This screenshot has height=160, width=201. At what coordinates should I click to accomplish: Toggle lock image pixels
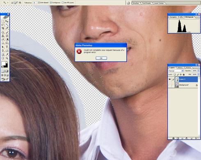coord(178,75)
